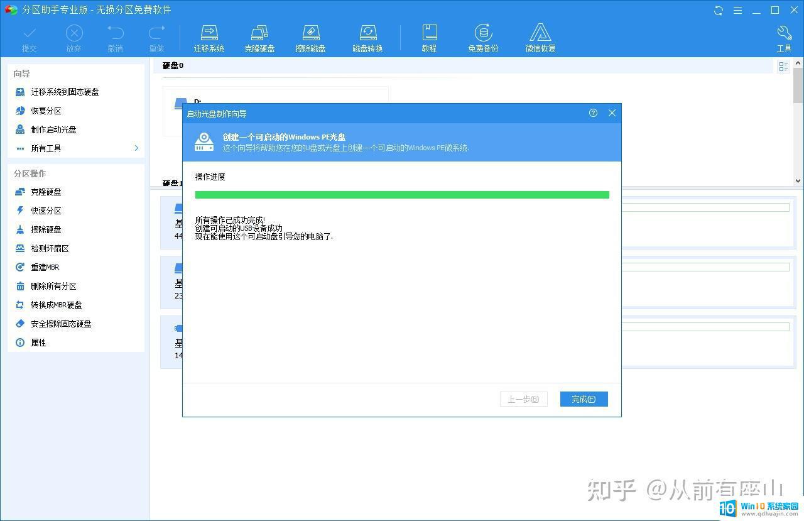Click the 创建一个可启动的Windows PE光盘 heading

284,137
